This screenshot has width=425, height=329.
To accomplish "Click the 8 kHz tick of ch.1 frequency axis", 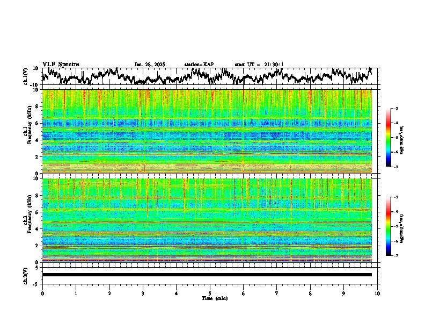I will 38,106.
